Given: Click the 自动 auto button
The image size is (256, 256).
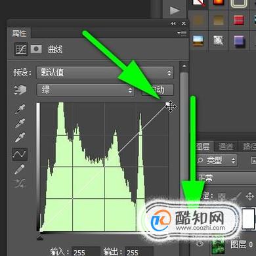Looking at the screenshot, I should (x=158, y=90).
